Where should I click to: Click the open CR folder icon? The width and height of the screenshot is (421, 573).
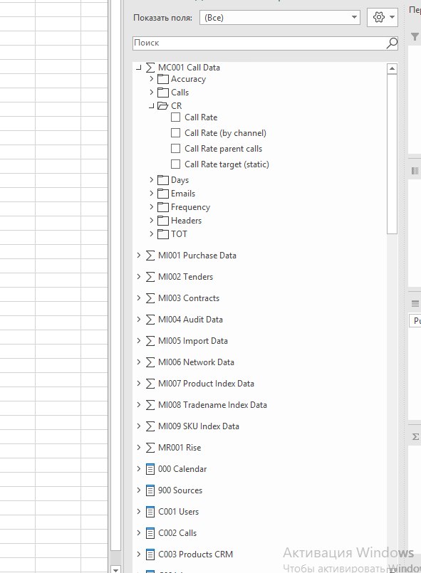[162, 106]
